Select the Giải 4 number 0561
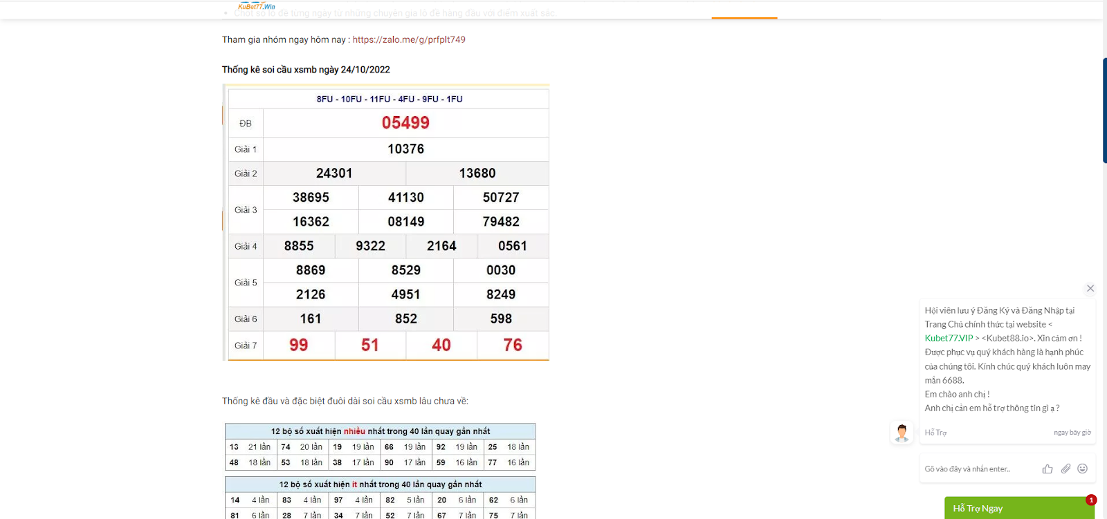1107x519 pixels. click(513, 246)
